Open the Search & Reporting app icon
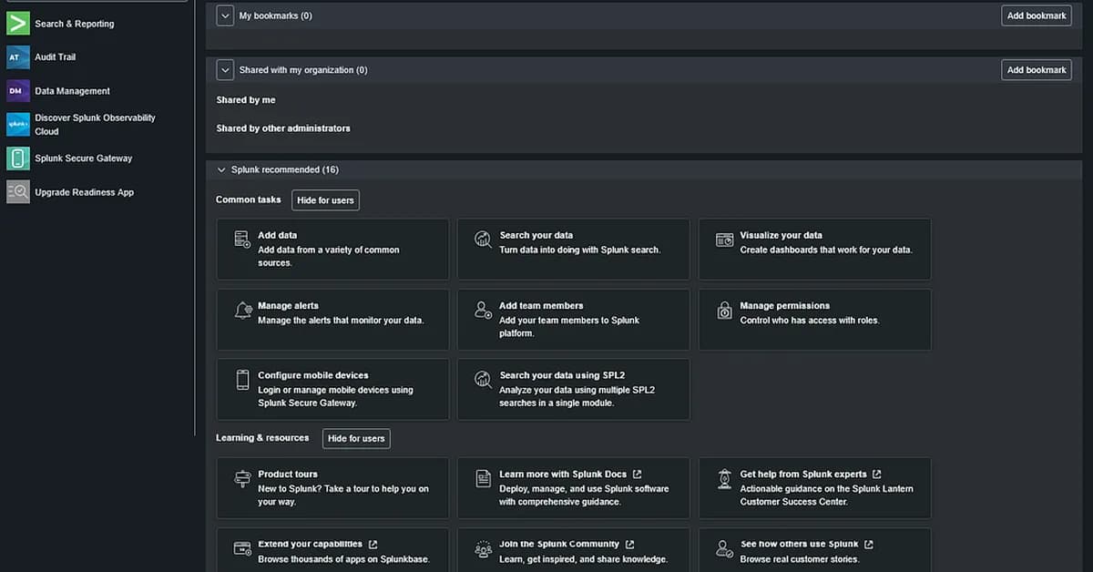The image size is (1093, 572). coord(18,24)
